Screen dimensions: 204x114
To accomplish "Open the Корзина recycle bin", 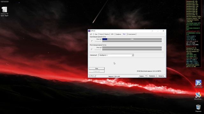I will 198,108.
